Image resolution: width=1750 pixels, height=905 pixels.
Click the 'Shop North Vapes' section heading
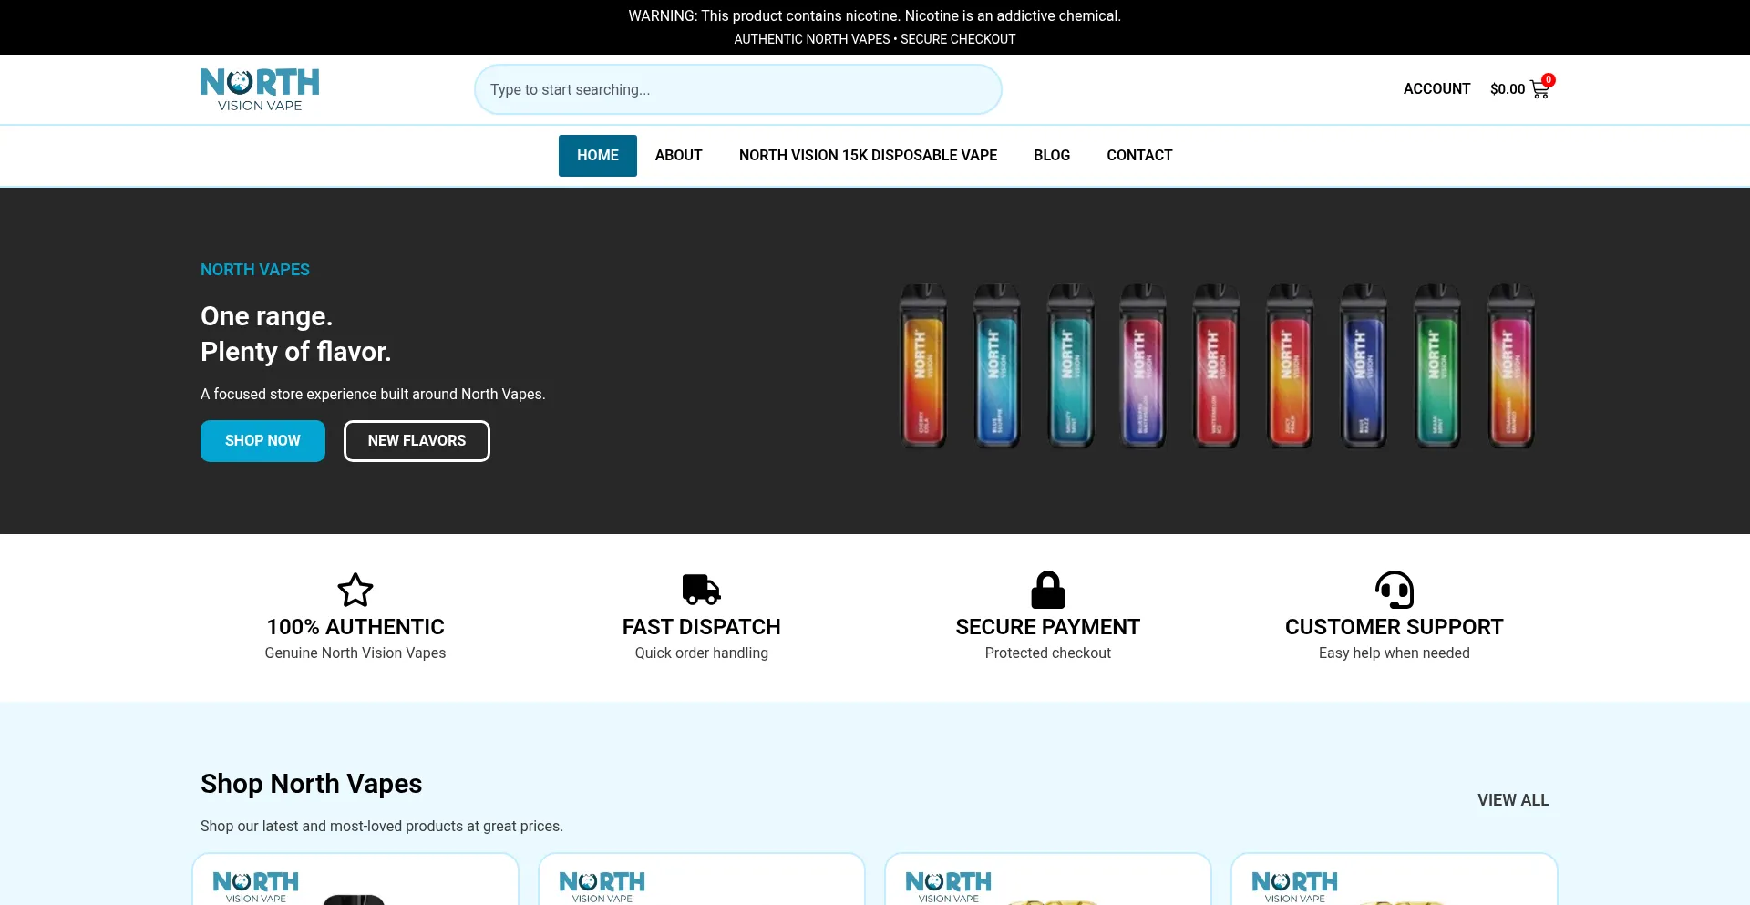312,784
